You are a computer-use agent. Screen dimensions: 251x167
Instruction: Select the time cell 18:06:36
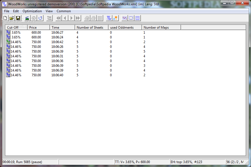pos(57,61)
